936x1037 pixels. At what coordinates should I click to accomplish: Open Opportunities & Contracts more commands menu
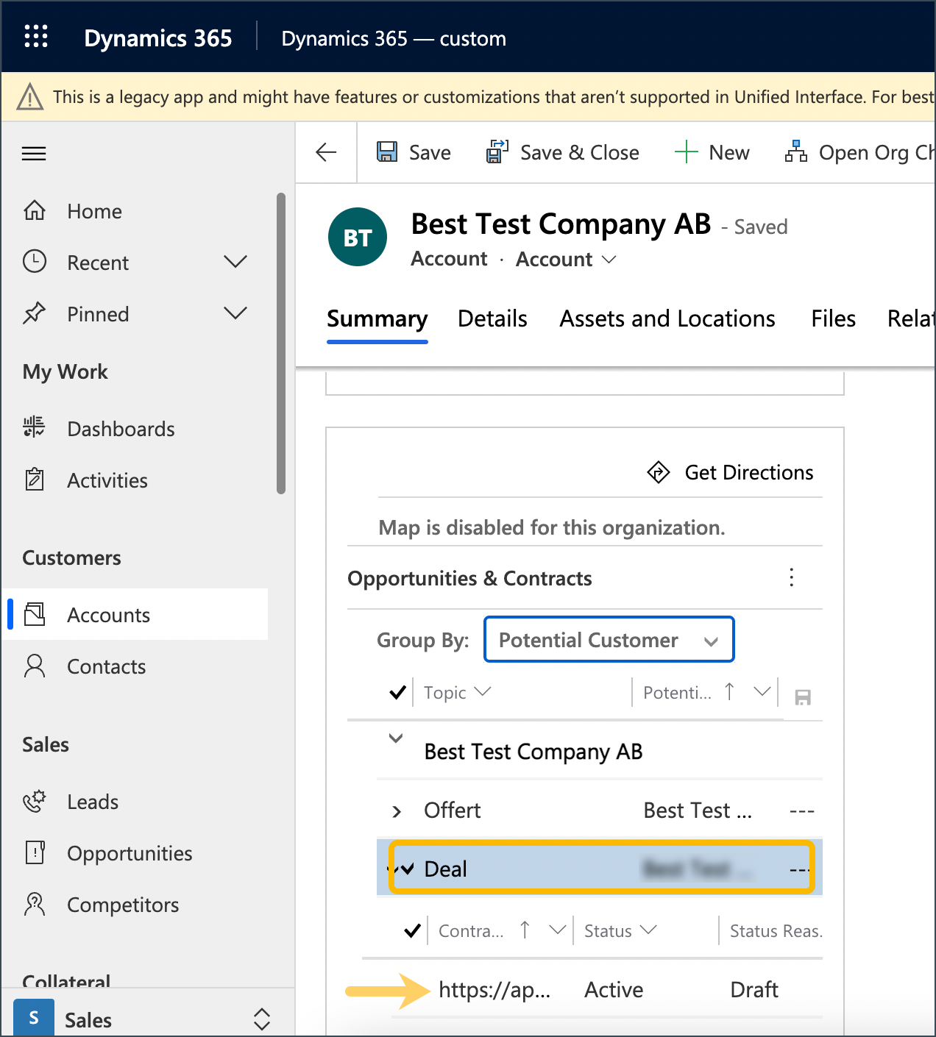point(792,577)
